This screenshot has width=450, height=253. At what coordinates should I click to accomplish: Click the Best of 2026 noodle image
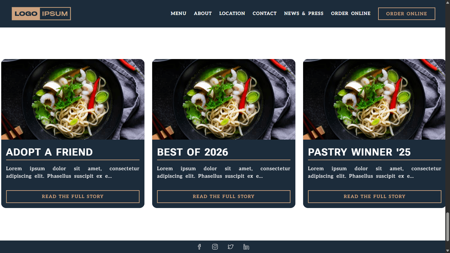(224, 99)
